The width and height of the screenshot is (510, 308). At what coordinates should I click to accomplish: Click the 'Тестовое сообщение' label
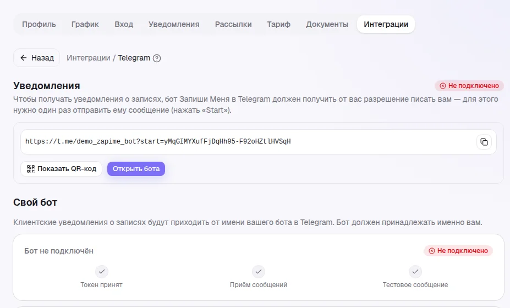[x=415, y=285]
